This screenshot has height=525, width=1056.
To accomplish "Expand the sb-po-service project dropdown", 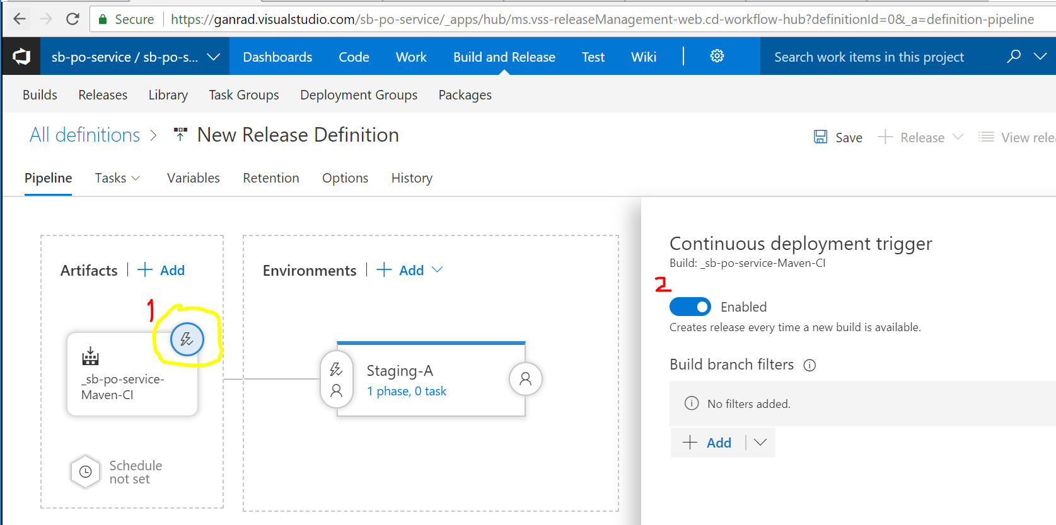I will [214, 57].
